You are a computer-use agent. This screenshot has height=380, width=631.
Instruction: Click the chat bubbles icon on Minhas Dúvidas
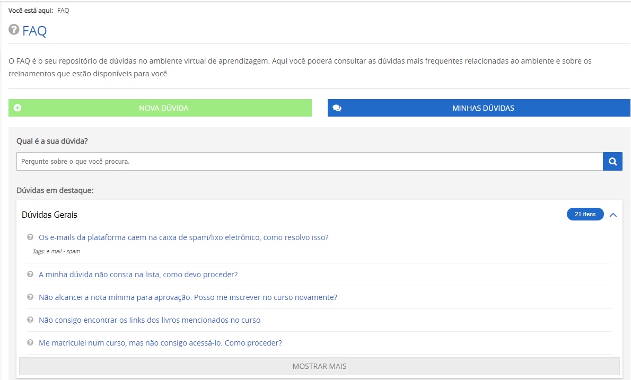(337, 108)
